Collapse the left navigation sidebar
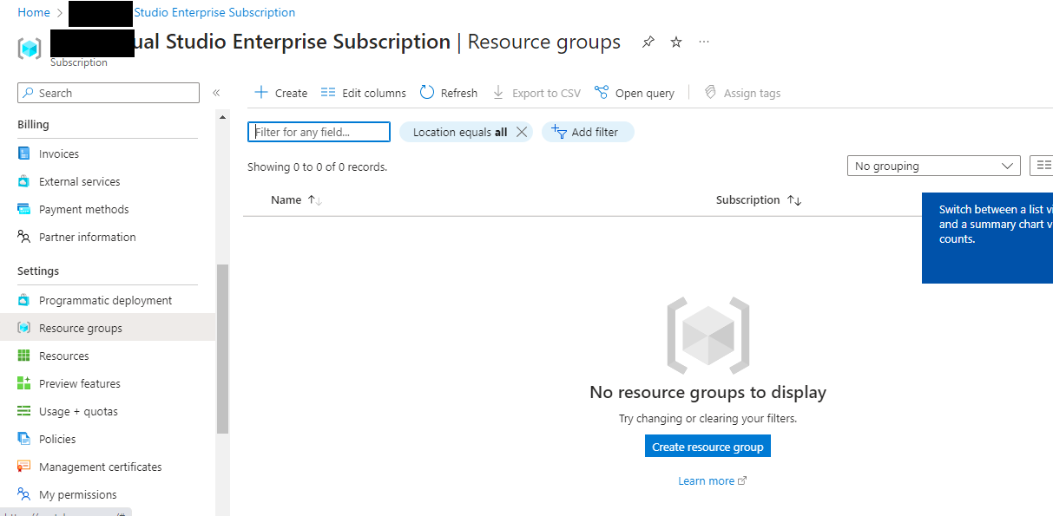 click(215, 92)
